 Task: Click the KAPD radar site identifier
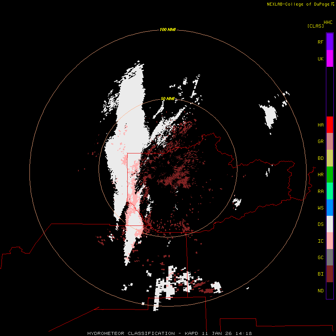pos(192,333)
